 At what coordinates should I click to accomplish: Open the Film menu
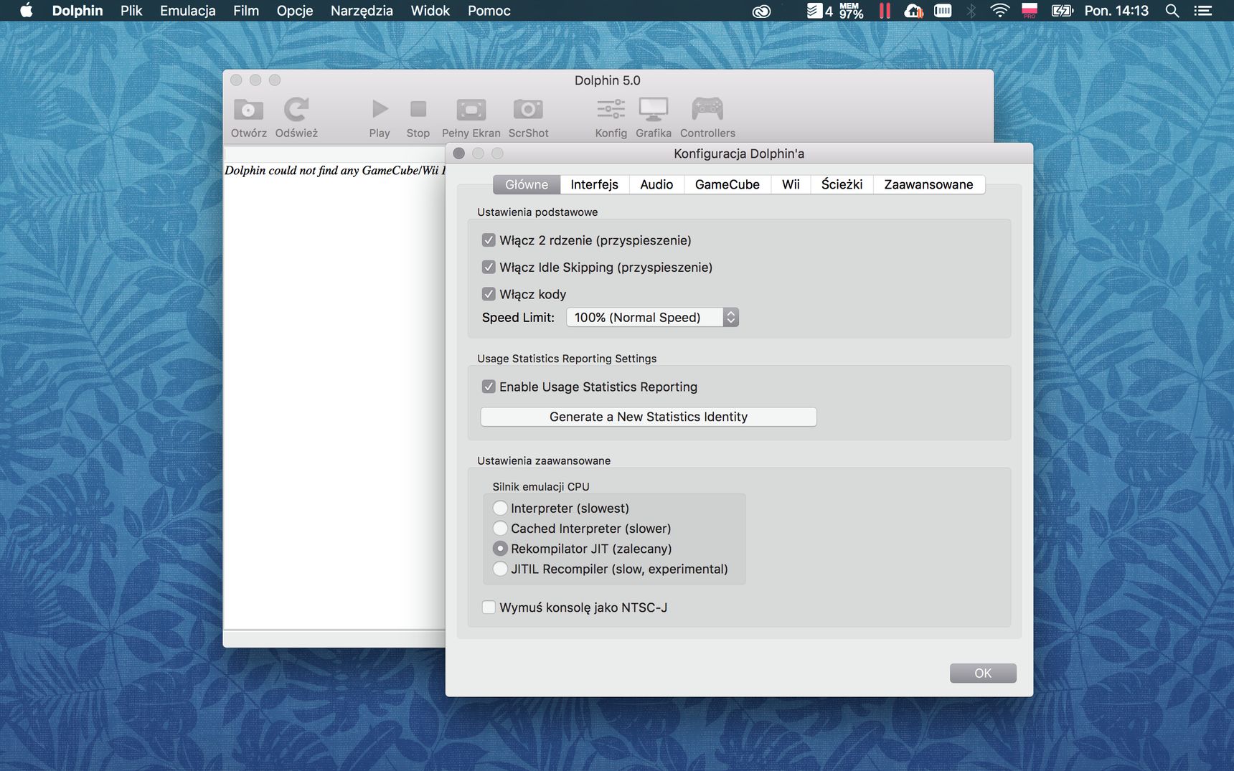pos(246,11)
